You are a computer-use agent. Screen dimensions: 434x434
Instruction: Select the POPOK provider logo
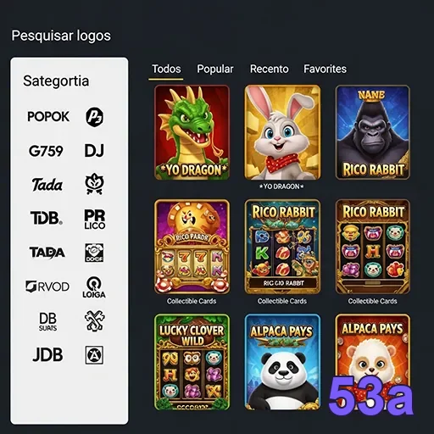(48, 116)
